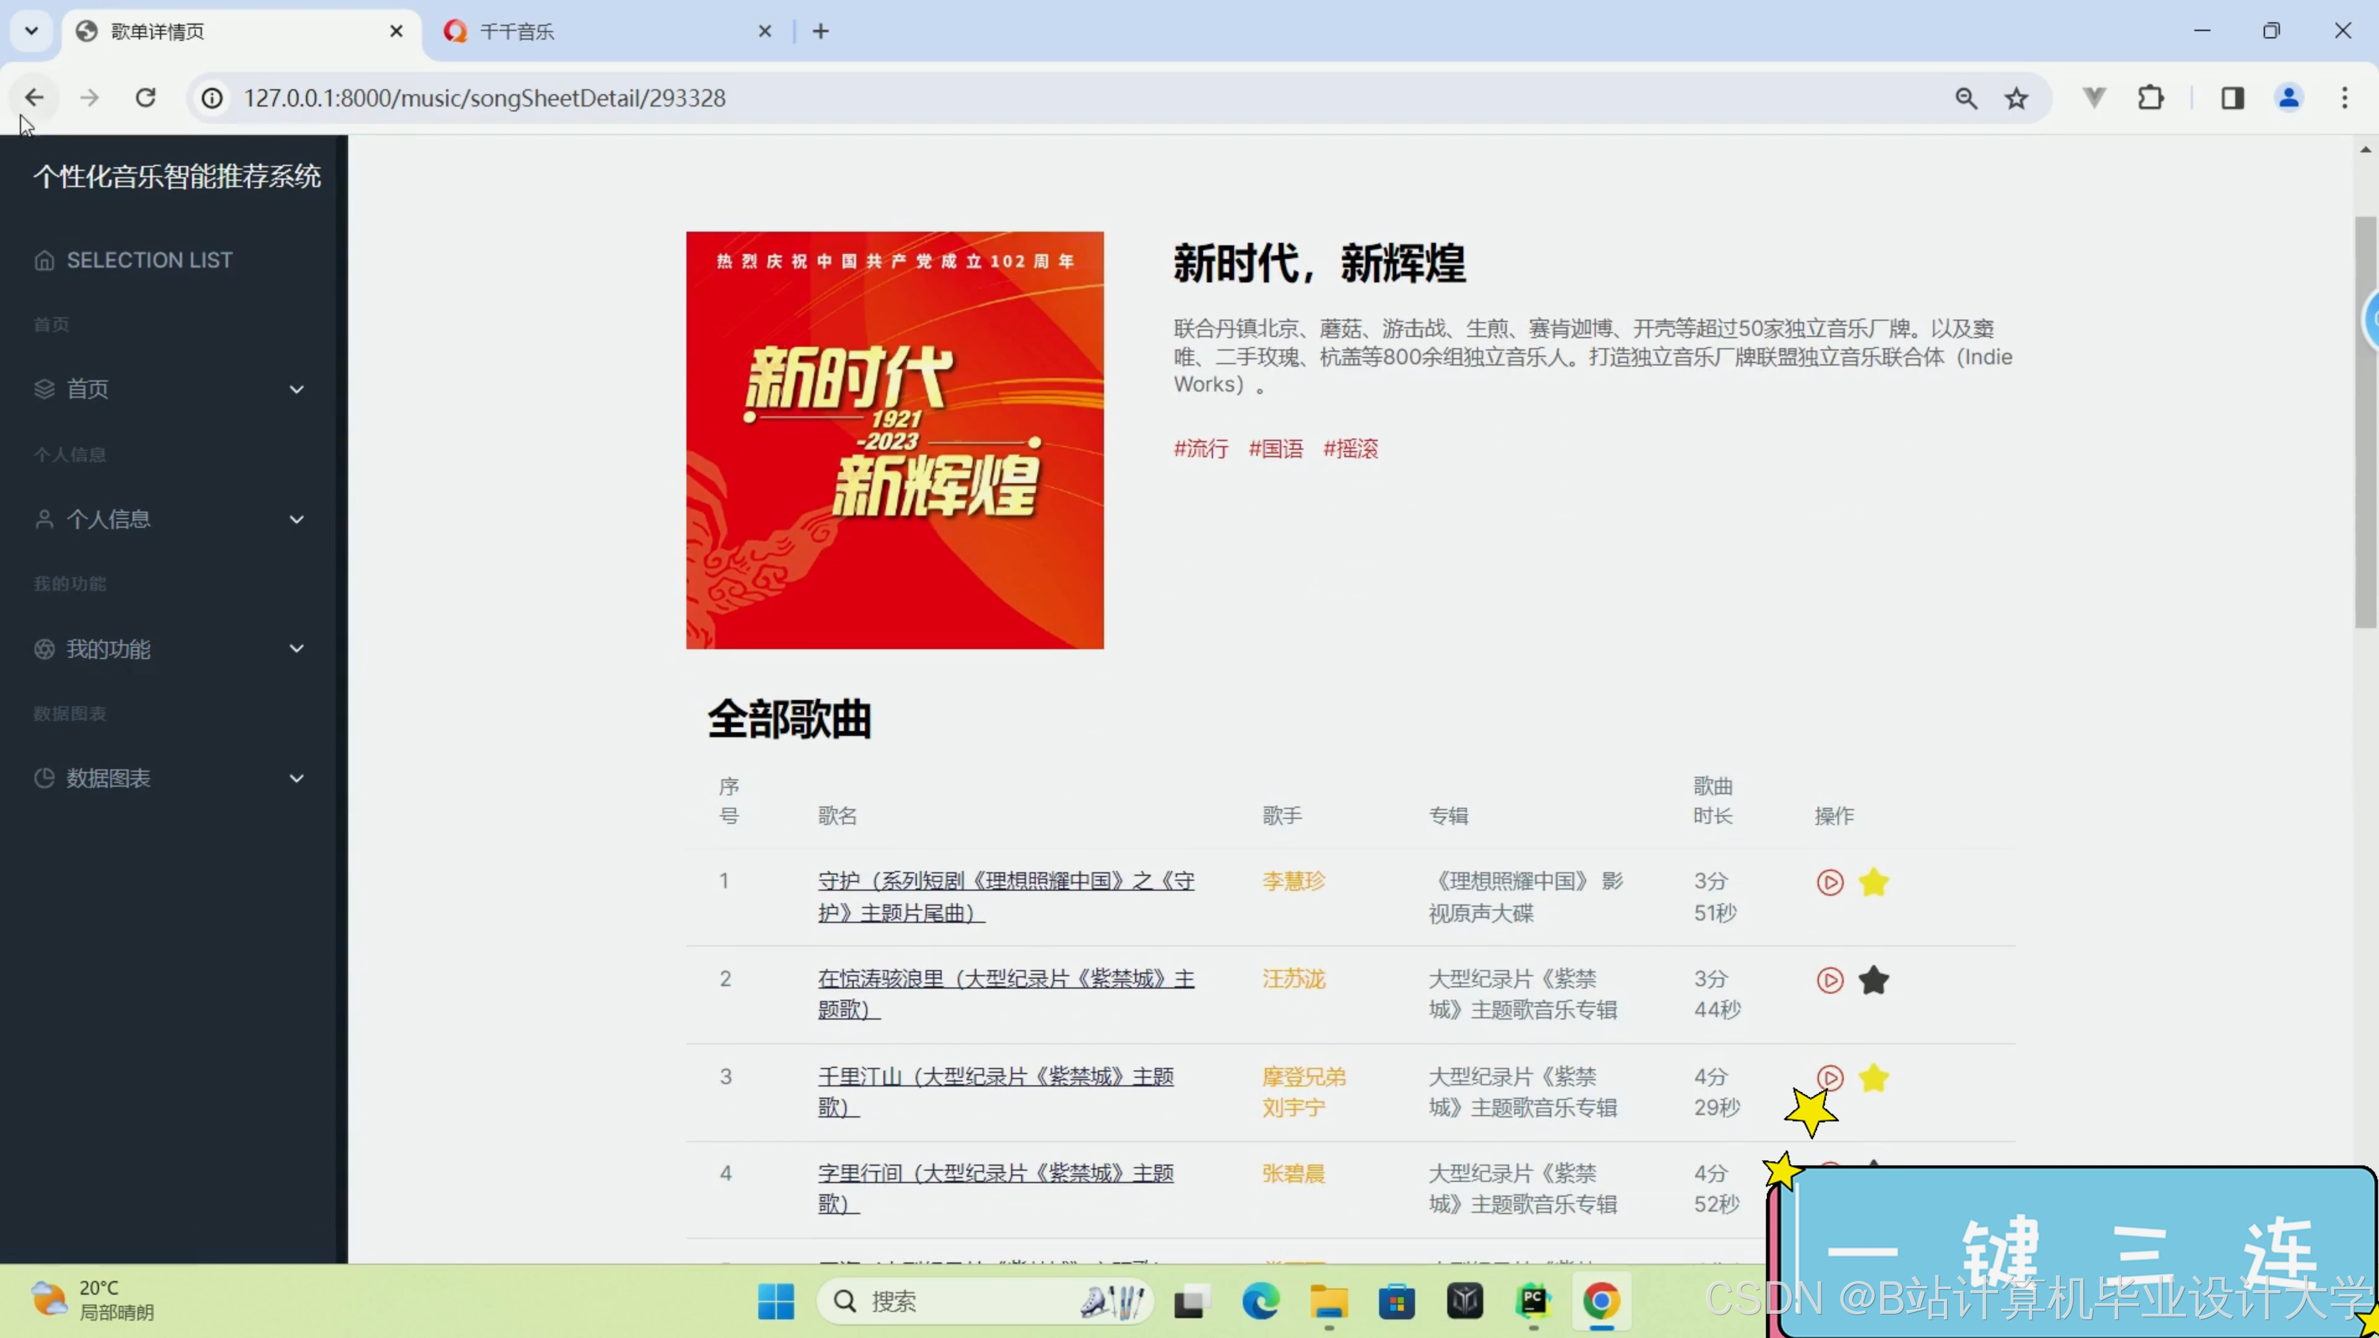The height and width of the screenshot is (1338, 2379).
Task: Reload the page with the refresh icon
Action: [x=145, y=98]
